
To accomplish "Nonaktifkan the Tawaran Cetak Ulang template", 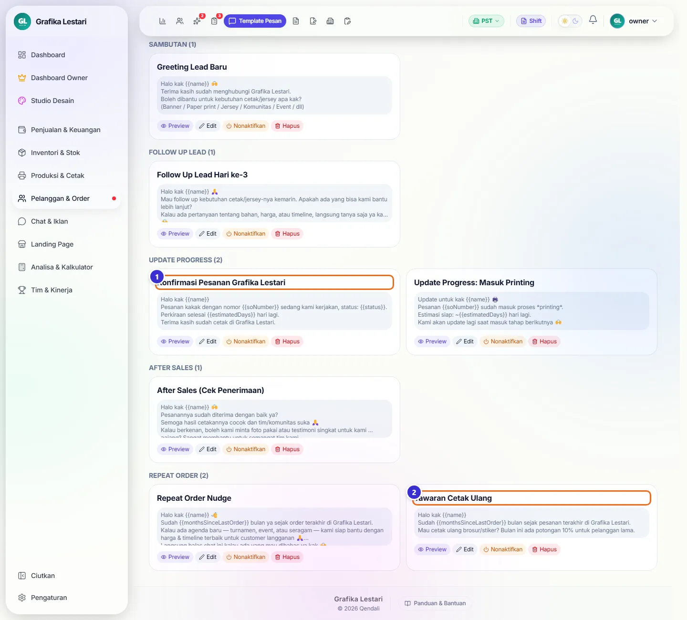I will coord(503,549).
